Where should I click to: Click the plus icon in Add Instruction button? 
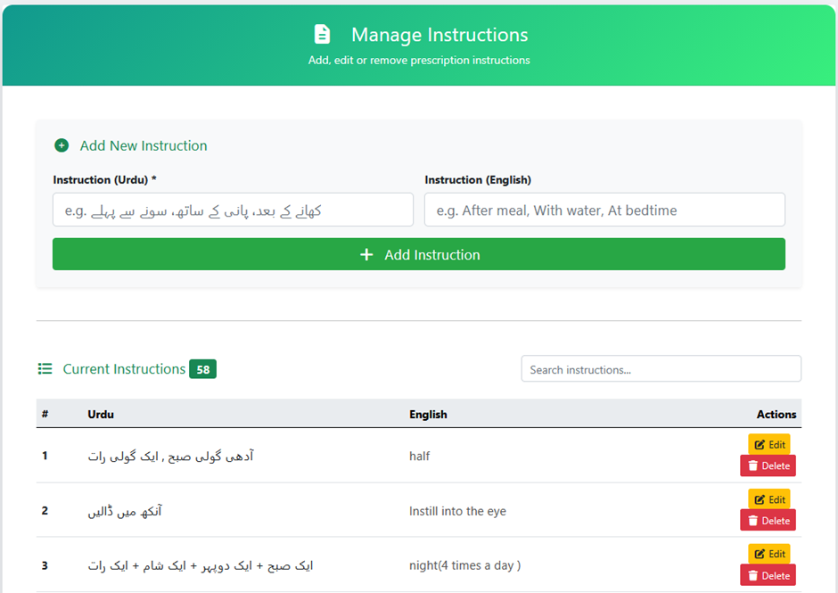click(366, 254)
